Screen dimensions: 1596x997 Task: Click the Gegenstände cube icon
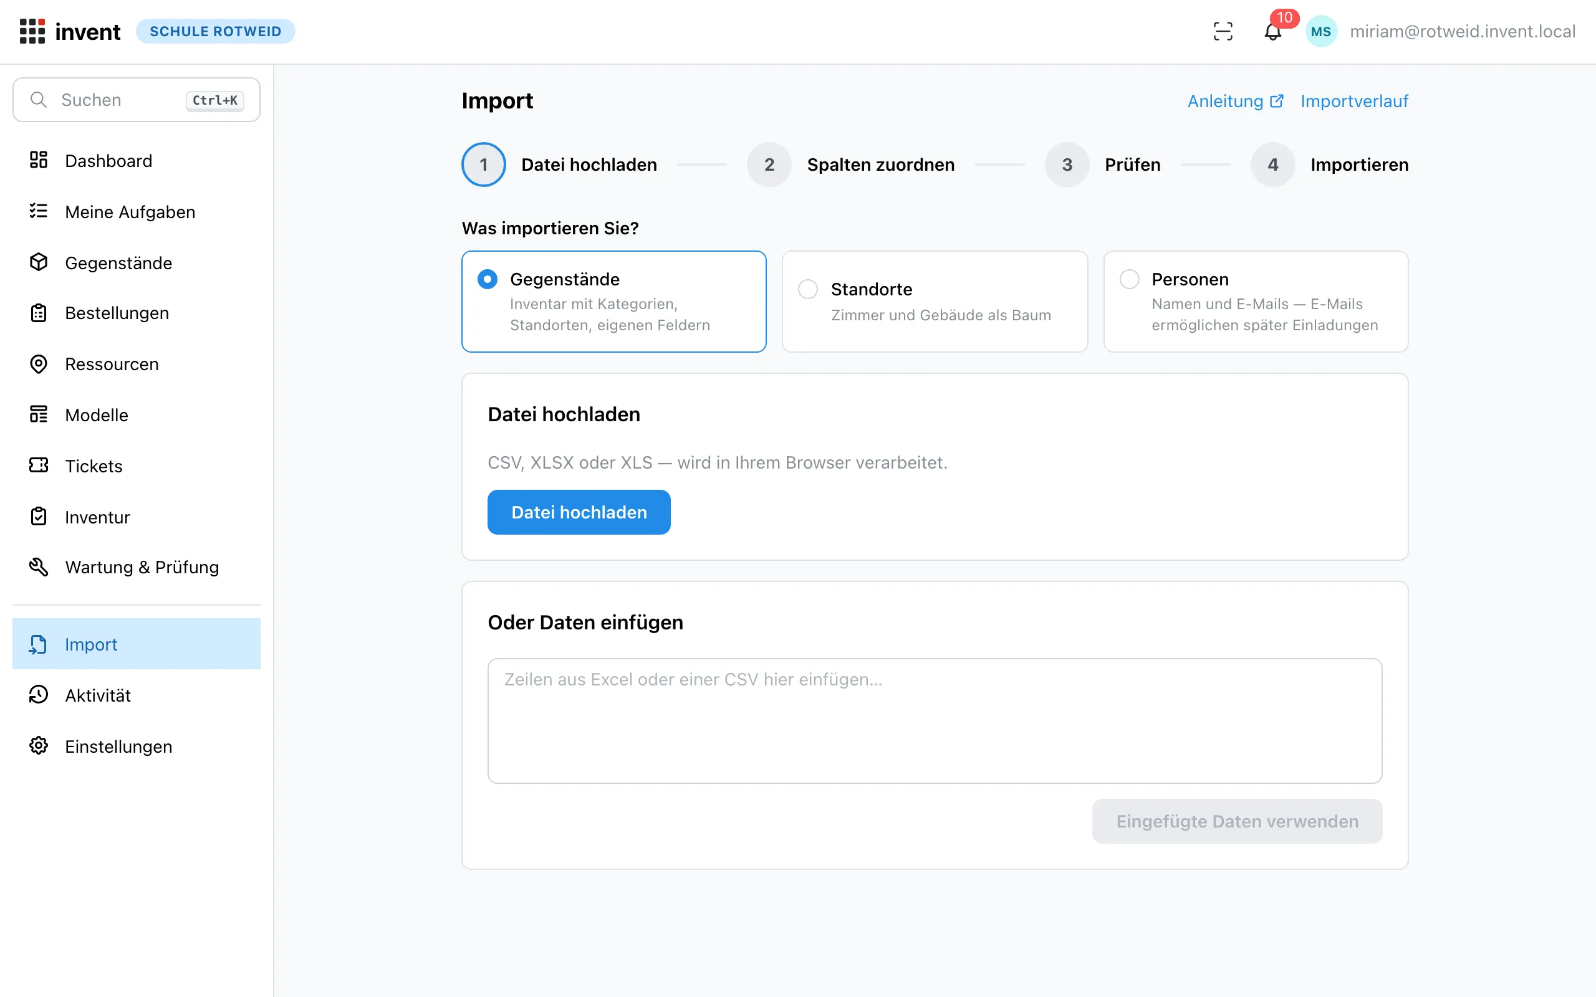(39, 262)
